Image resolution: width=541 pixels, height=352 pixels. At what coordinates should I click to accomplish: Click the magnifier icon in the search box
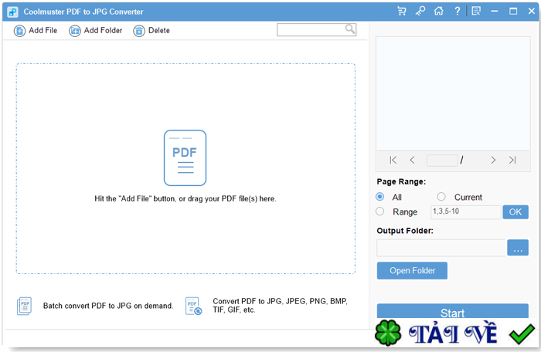pos(350,29)
